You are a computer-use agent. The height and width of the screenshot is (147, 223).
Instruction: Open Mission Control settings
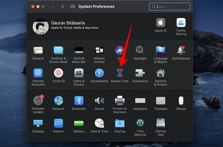tap(99, 51)
